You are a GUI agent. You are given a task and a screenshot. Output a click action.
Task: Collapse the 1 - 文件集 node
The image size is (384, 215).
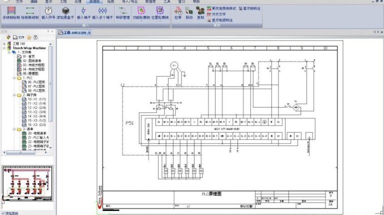[9, 52]
